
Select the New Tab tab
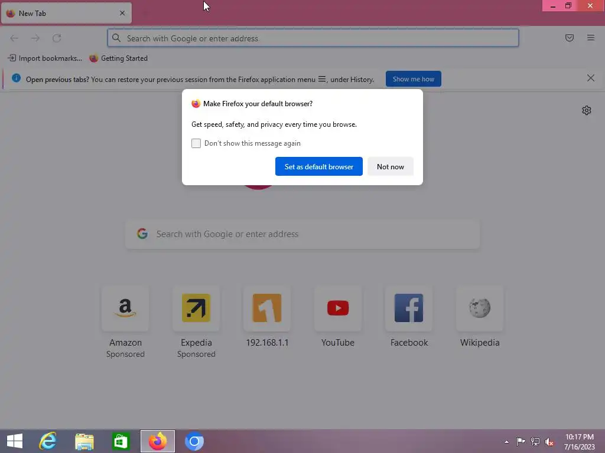point(66,13)
